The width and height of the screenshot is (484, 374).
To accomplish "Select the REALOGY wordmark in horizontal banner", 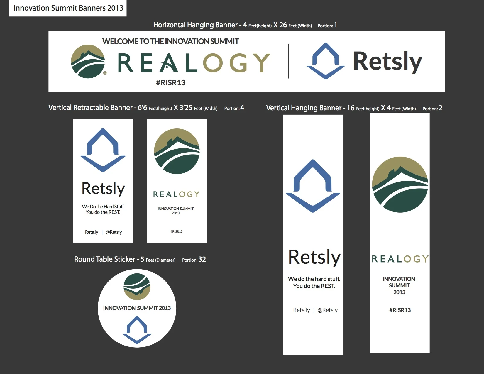I will coord(194,63).
